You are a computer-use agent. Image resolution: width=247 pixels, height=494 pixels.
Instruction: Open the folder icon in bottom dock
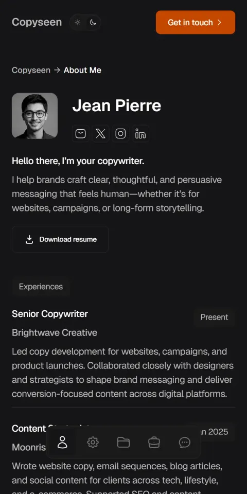click(x=123, y=442)
